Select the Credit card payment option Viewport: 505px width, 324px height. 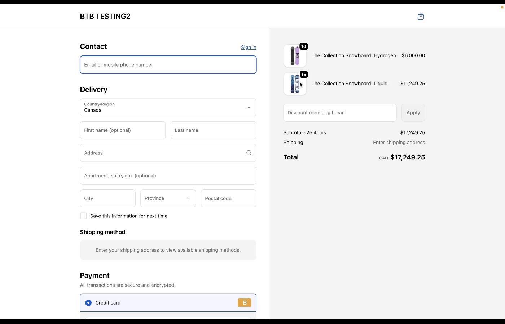[x=88, y=303]
